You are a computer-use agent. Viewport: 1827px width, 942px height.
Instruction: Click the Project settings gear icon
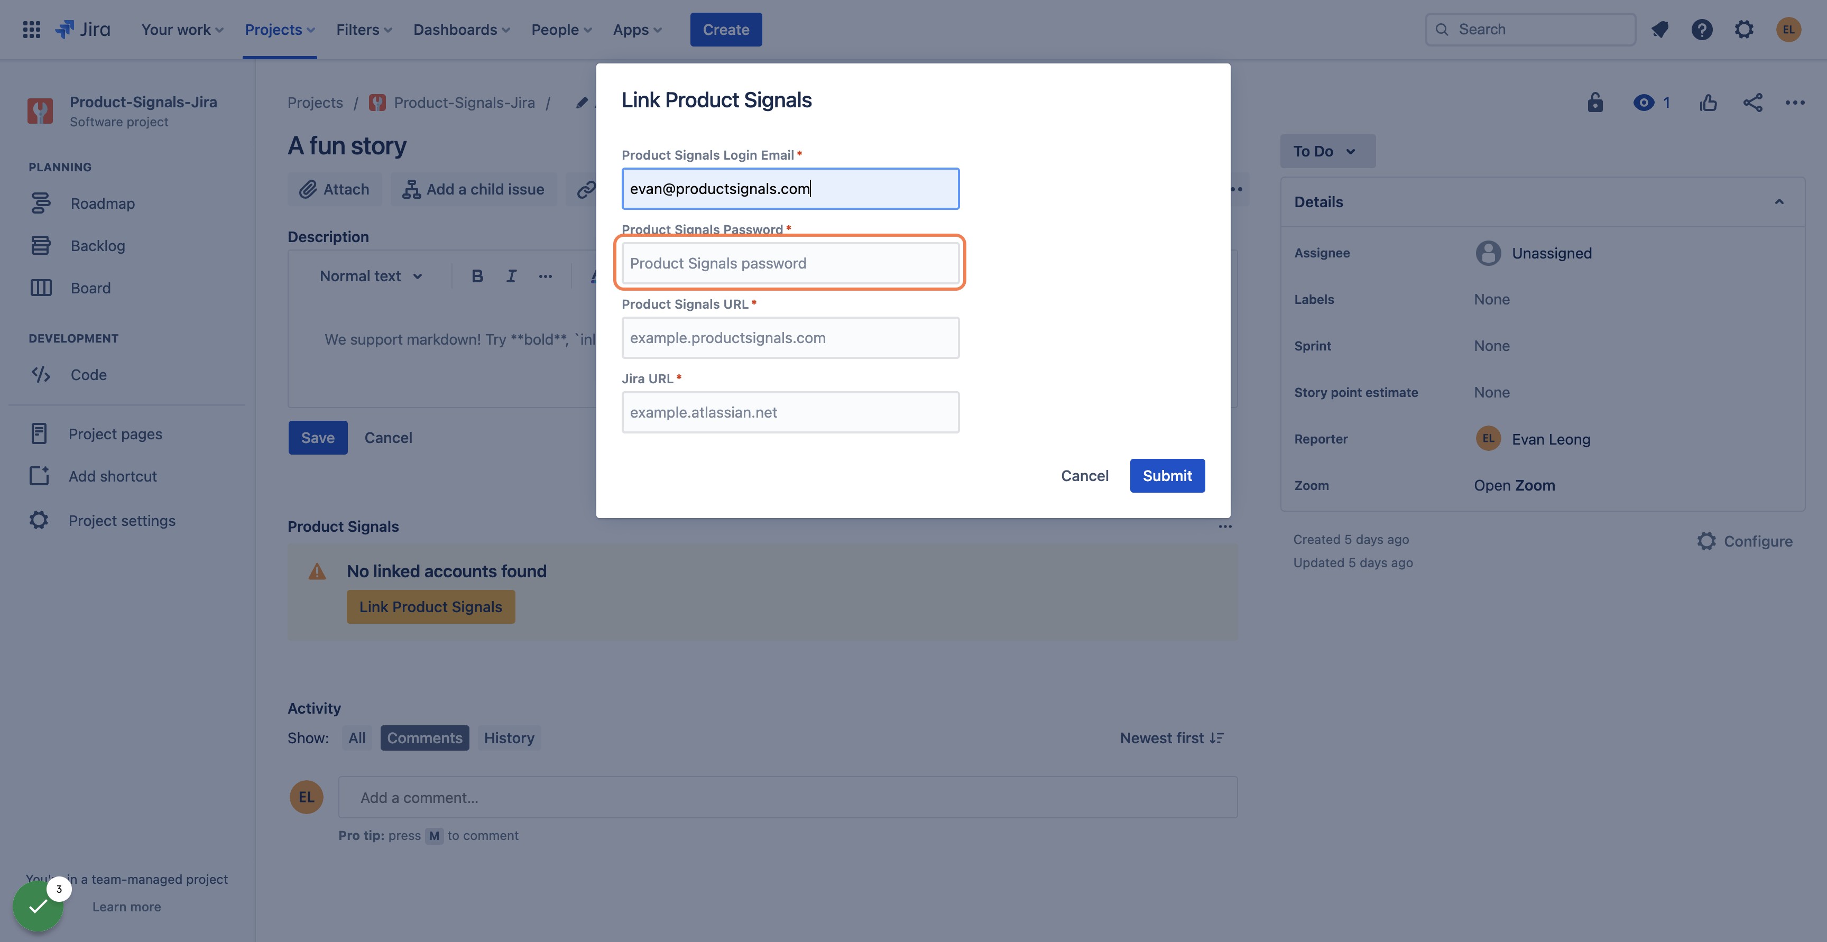39,520
